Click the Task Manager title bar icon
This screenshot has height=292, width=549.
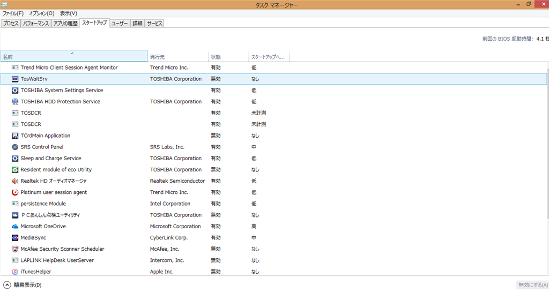[4, 4]
